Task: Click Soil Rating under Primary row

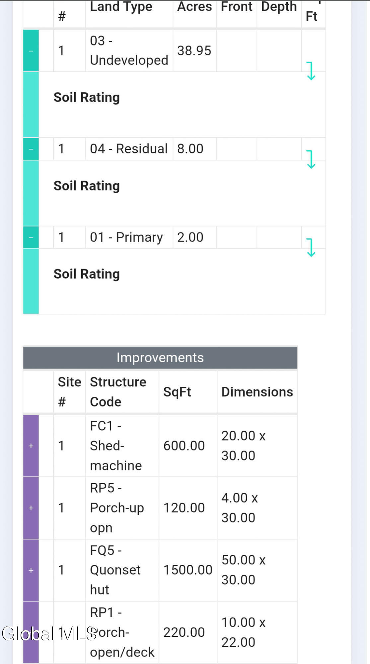Action: click(x=87, y=274)
